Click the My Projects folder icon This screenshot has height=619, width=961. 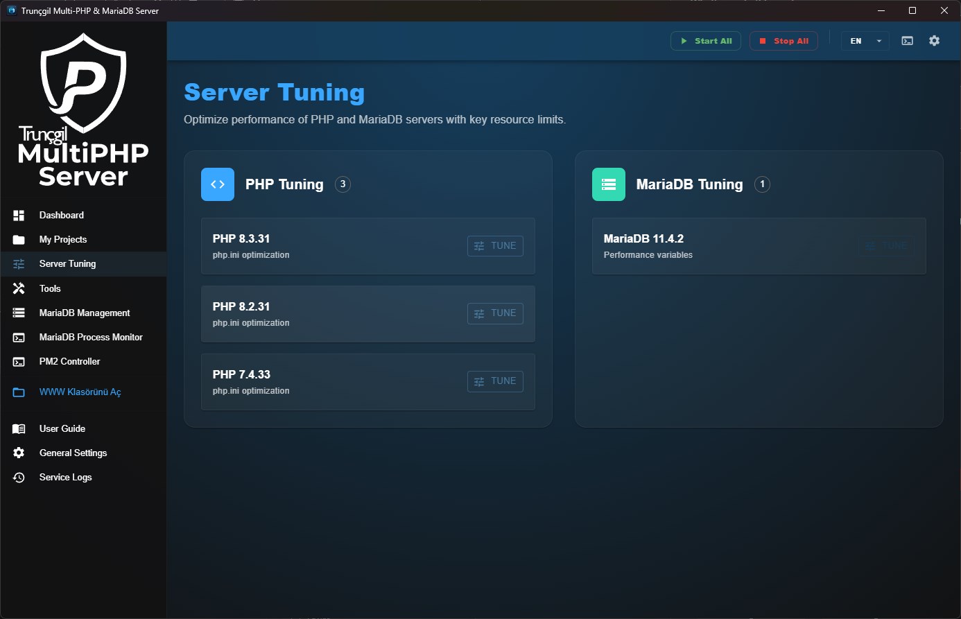click(19, 240)
